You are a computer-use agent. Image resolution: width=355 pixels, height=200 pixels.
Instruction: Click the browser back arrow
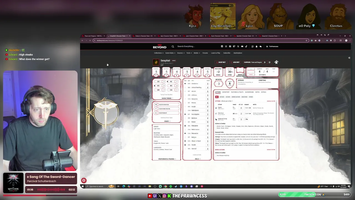[82, 41]
